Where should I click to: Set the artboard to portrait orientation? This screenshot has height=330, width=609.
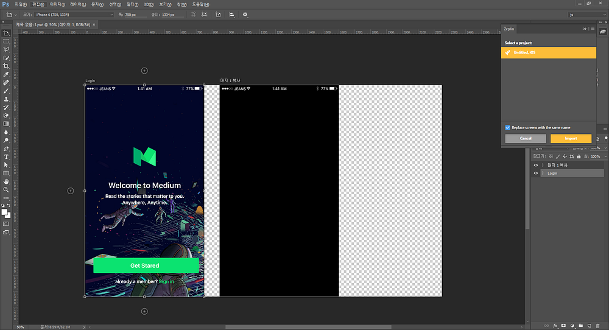pos(193,15)
